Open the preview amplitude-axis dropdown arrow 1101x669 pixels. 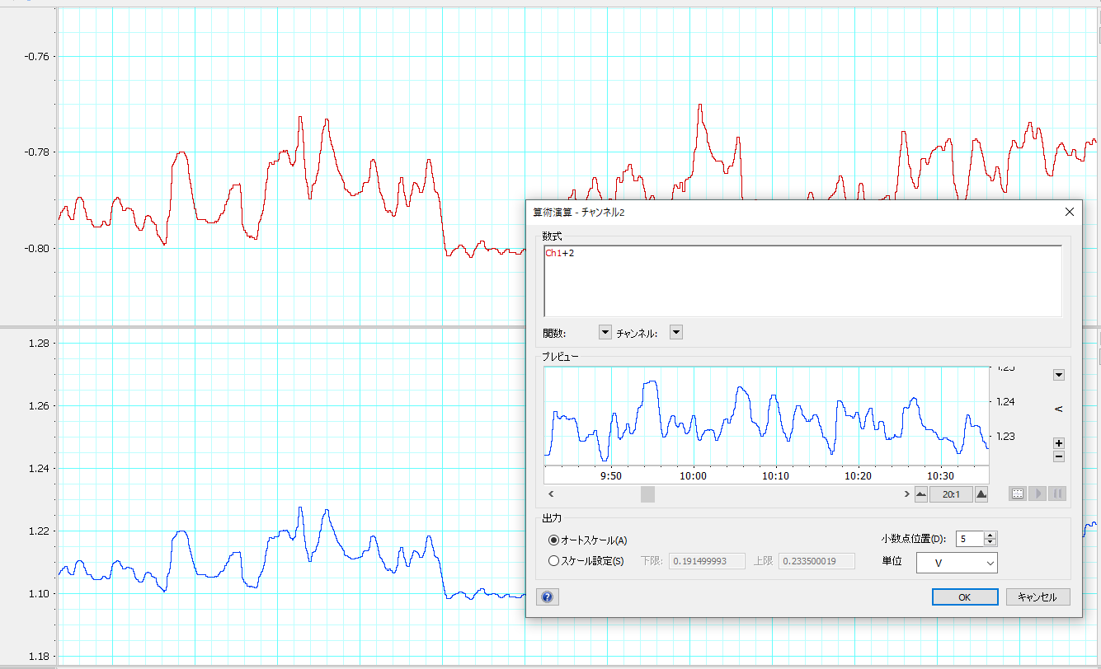pos(1059,375)
